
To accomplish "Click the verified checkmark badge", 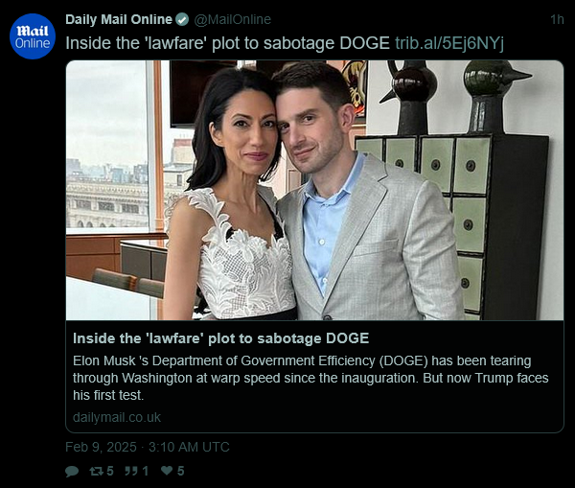I will coord(182,19).
